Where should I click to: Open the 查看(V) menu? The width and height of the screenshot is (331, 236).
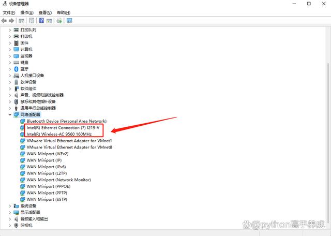tap(46, 12)
